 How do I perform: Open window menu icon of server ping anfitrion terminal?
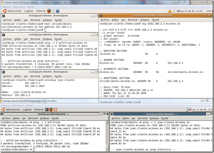click(x=2, y=114)
